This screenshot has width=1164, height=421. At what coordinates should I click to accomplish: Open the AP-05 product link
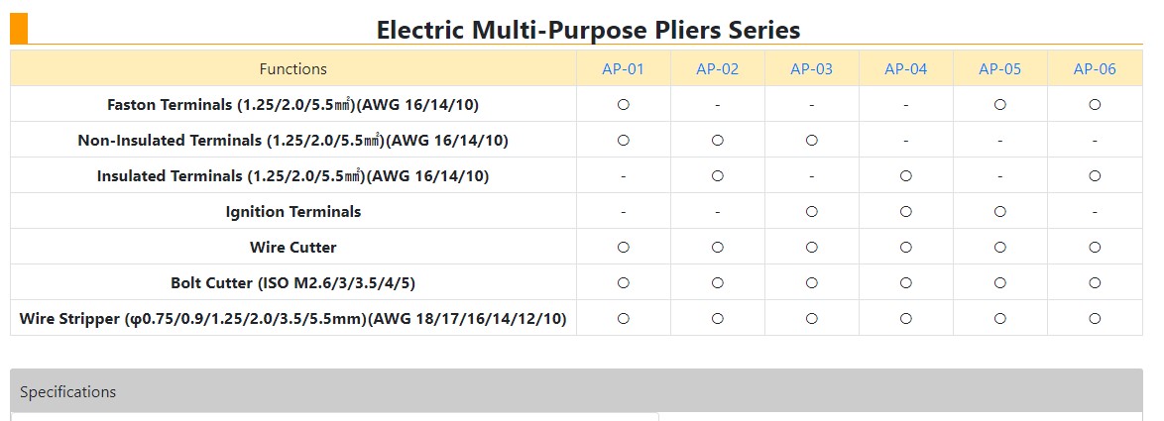1000,69
